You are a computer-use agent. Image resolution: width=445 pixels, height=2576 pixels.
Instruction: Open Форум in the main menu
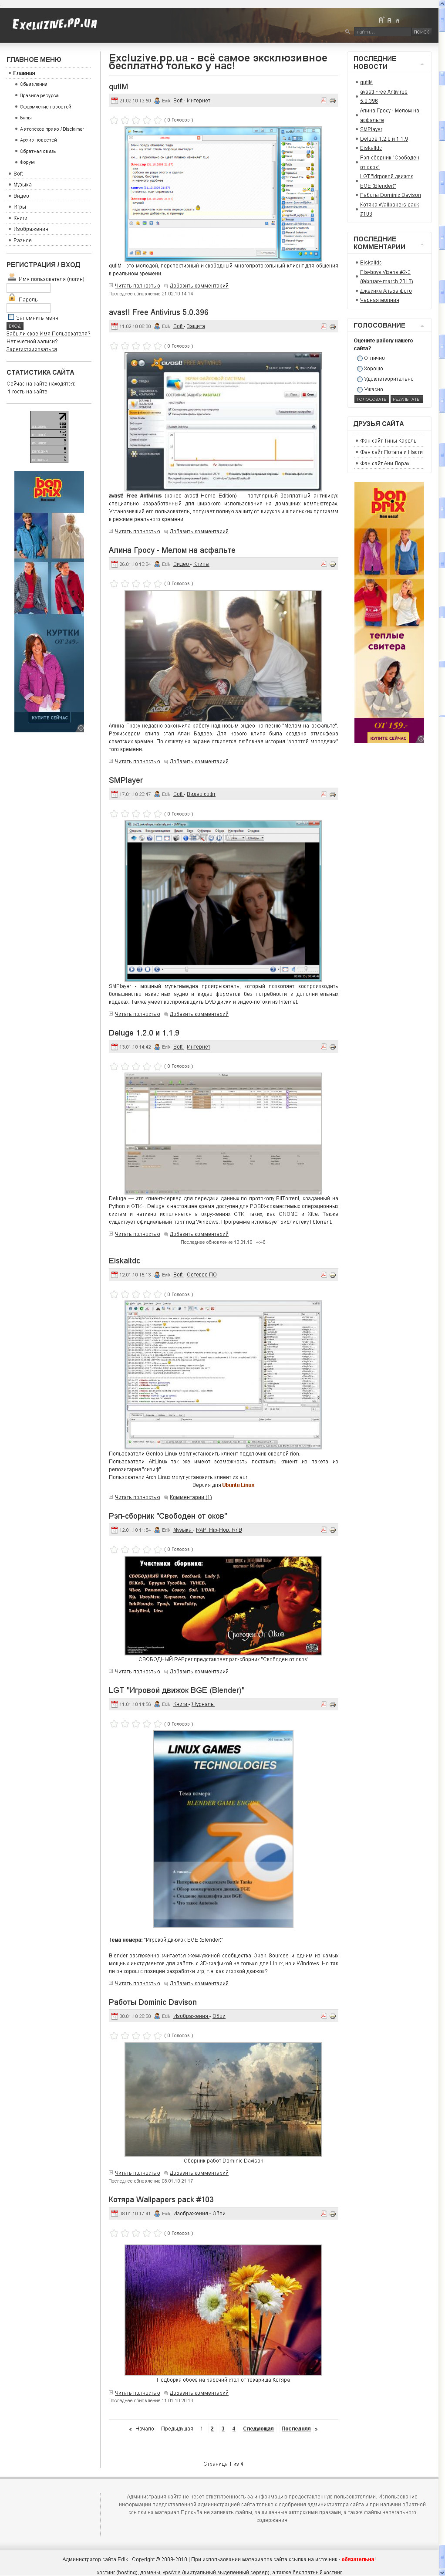click(x=27, y=162)
